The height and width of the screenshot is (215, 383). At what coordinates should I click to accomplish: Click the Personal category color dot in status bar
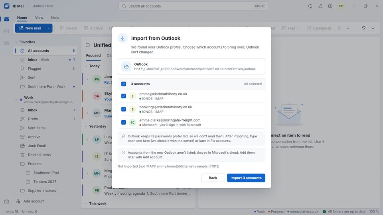(269, 211)
